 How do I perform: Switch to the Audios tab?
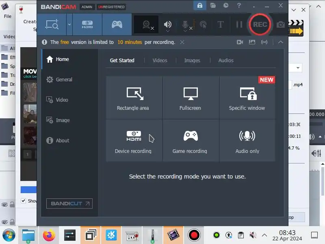[x=226, y=60]
